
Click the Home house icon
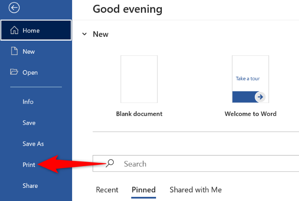tap(14, 30)
